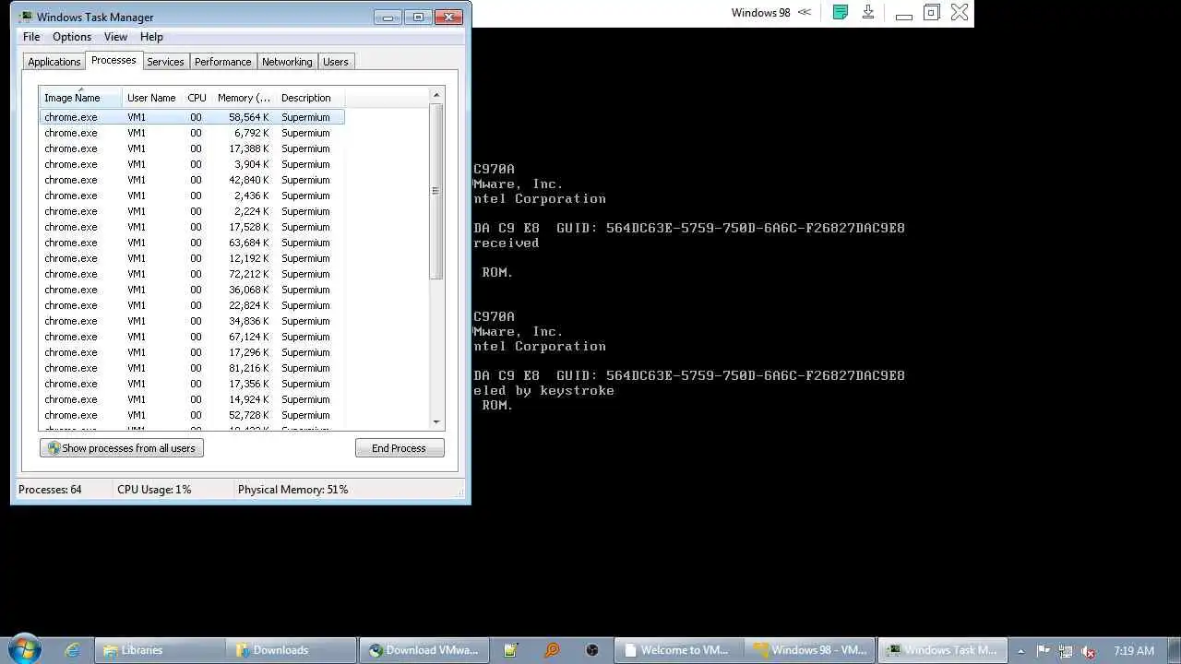
Task: Sort by the User Name column
Action: 151,98
